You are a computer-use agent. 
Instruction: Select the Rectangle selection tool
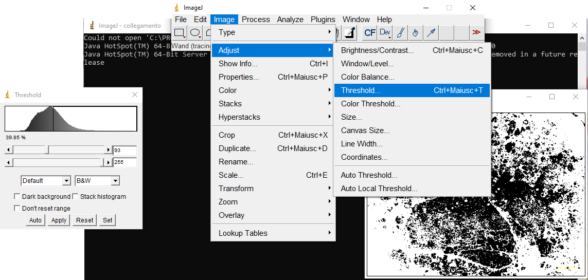[180, 33]
